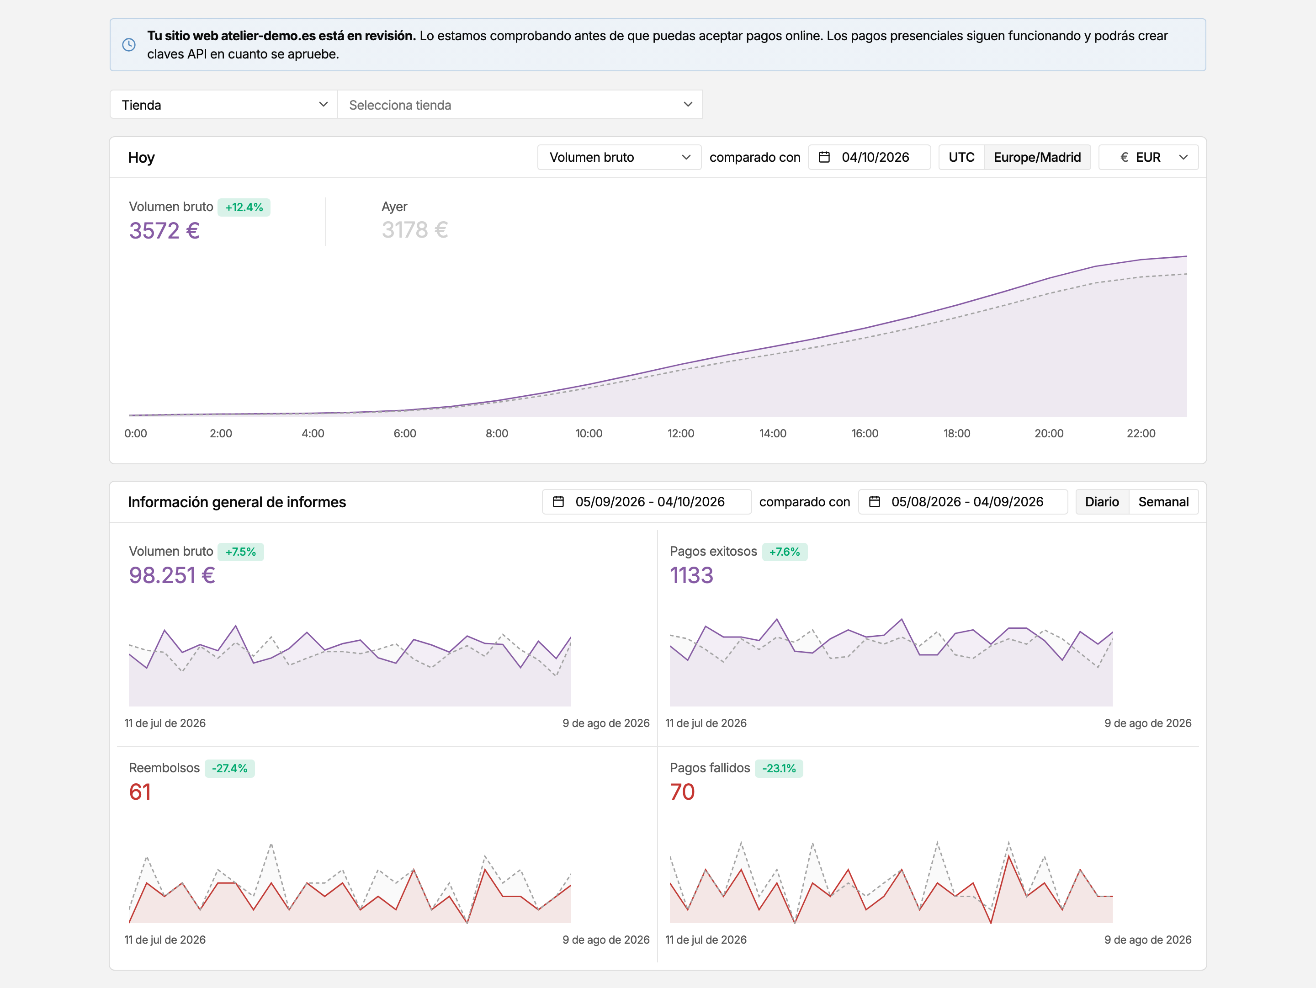Click calendar icon beside 05/08/2026 - 04/09/2026
The width and height of the screenshot is (1316, 988).
pos(874,501)
